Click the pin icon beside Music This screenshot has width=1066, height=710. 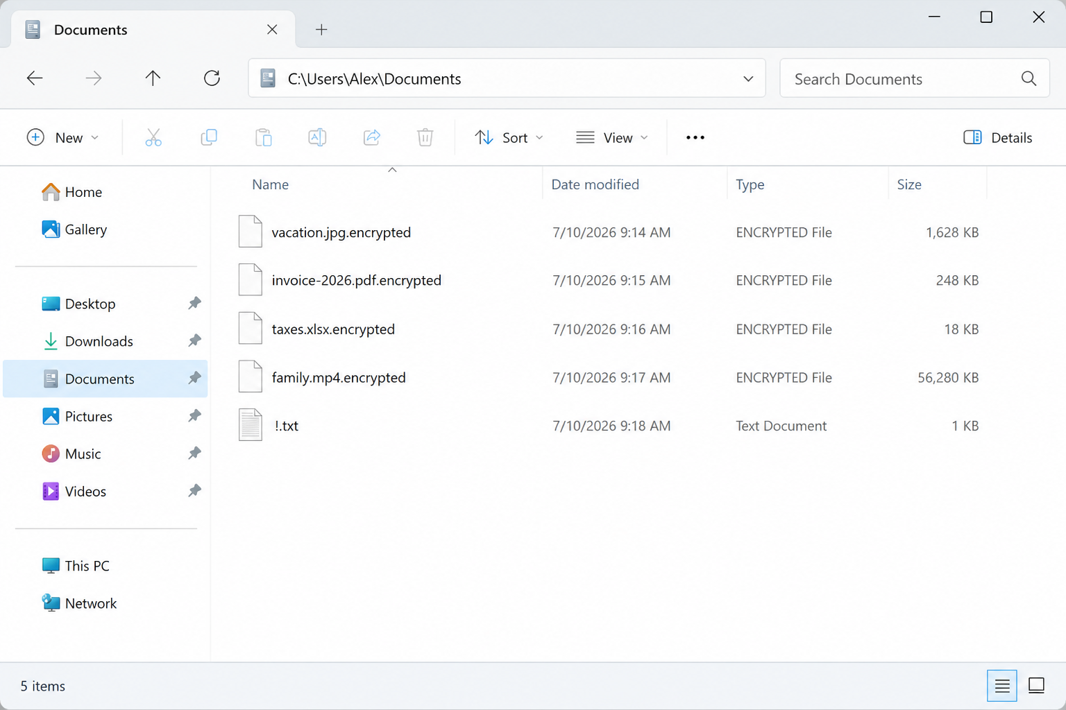pyautogui.click(x=194, y=453)
